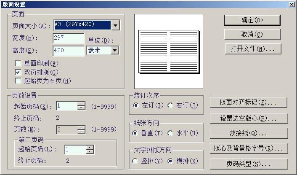Open the 单位 毫米 dropdown arrow
This screenshot has width=297, height=175.
(x=115, y=51)
